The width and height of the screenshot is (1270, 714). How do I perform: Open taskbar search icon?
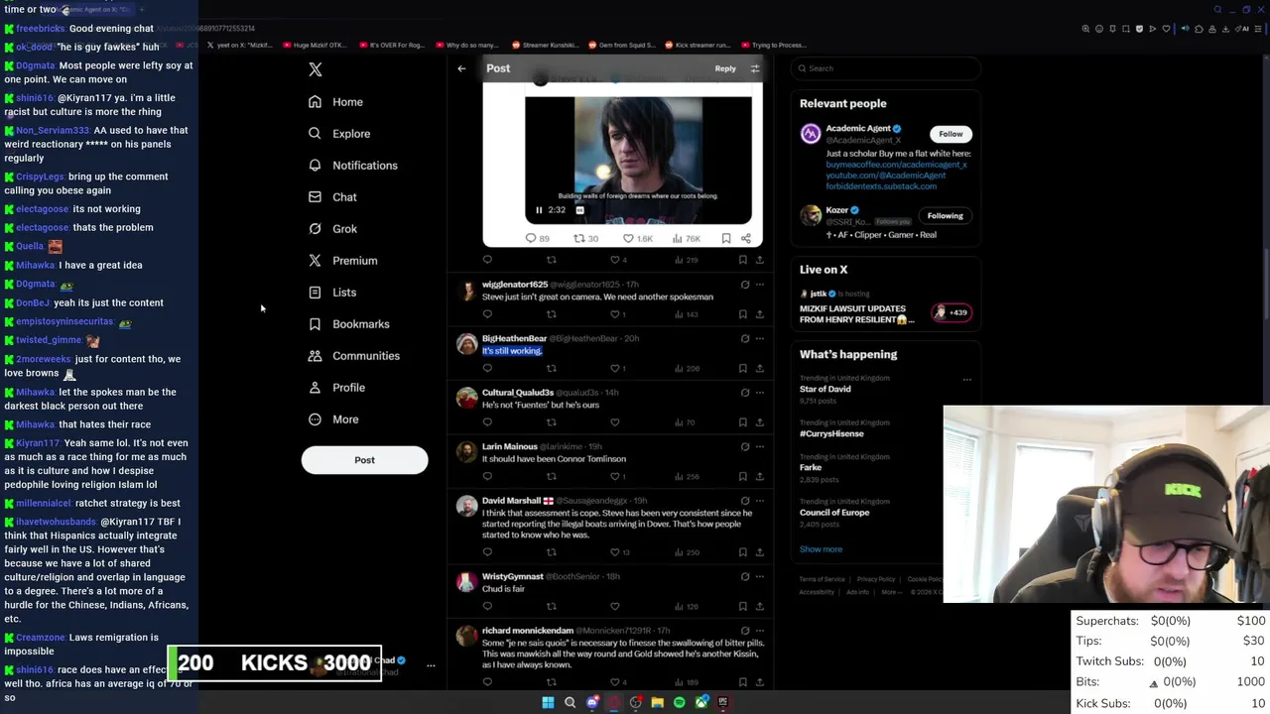570,702
